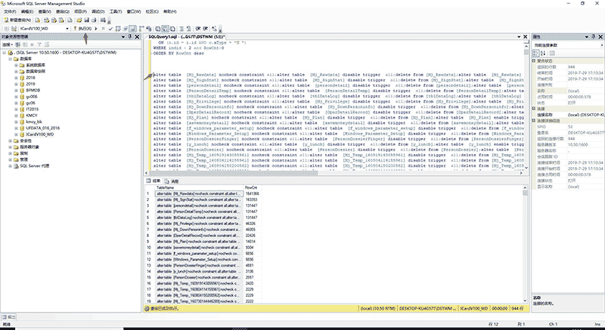
Task: Collapse the 聚合状态 section in Properties
Action: coord(534,61)
